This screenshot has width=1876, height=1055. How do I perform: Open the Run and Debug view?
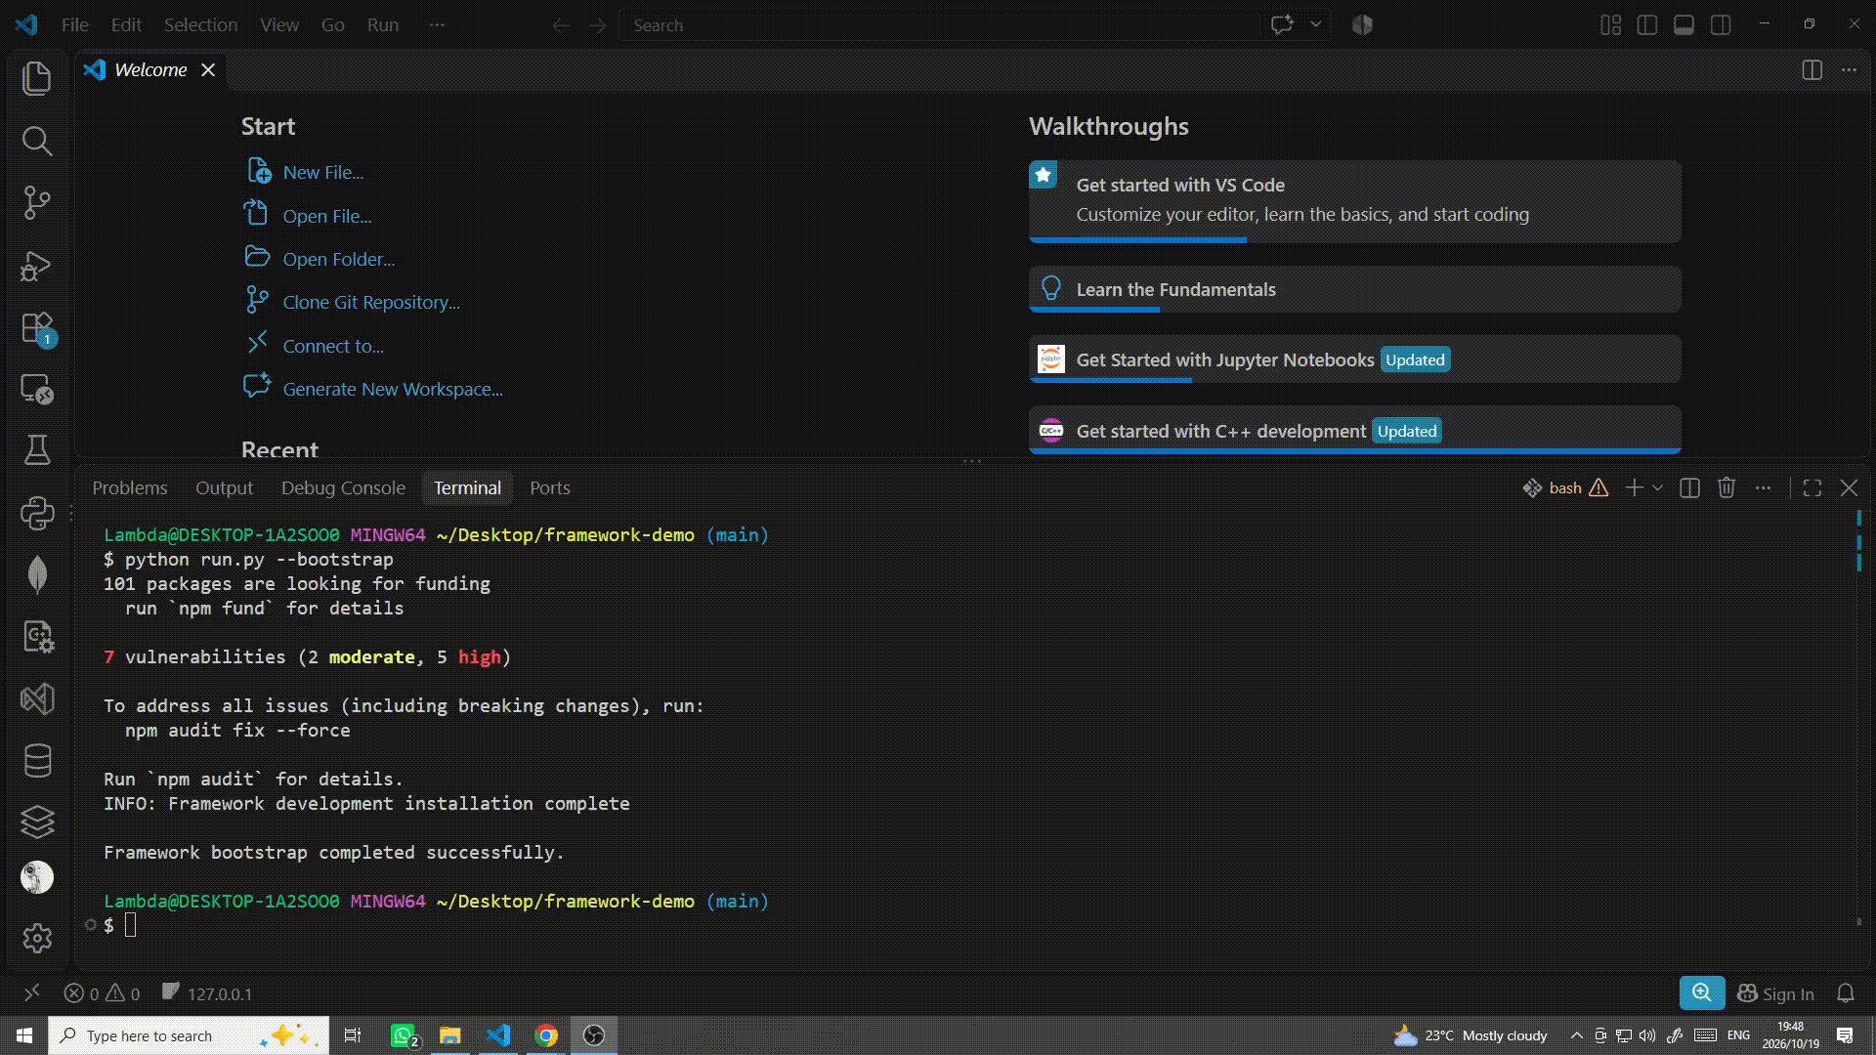pos(37,266)
